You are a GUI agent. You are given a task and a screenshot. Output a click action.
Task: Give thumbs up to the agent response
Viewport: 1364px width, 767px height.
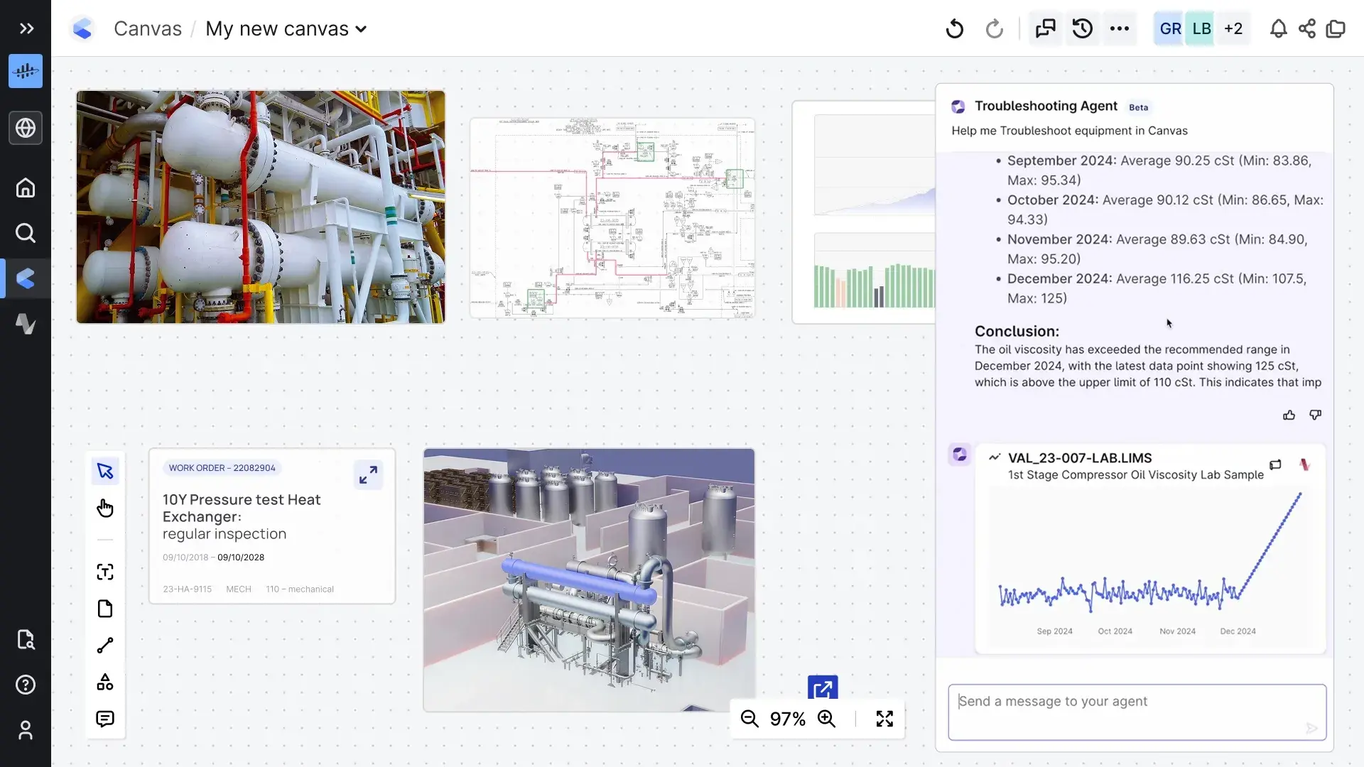1289,415
